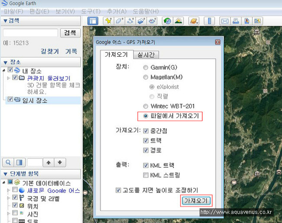Open the 기록 history link
282x223 pixels.
pos(71,52)
